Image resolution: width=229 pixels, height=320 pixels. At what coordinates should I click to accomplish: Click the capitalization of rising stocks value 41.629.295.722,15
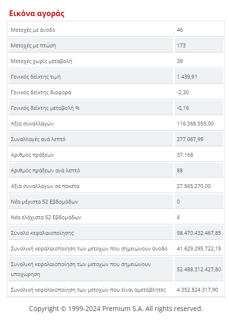coord(199,249)
